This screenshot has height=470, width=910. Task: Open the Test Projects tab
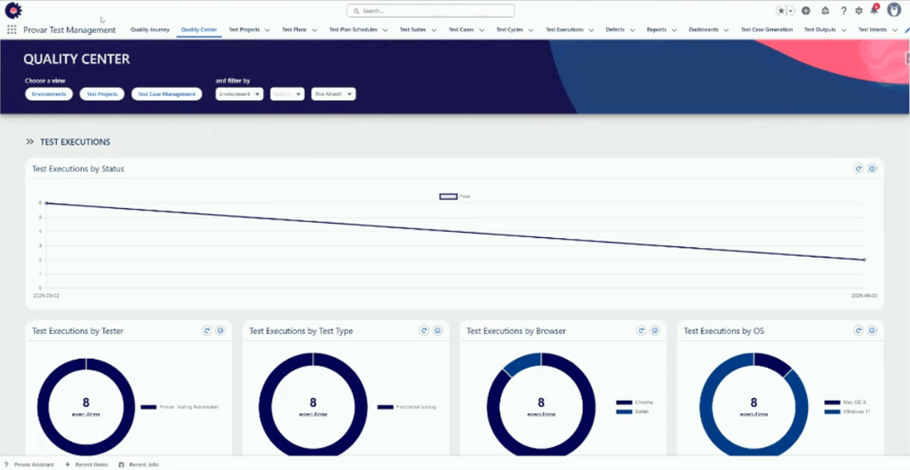pyautogui.click(x=243, y=29)
